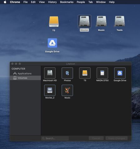
Task: Select the NIKON D750 volume icon
Action: point(102,73)
